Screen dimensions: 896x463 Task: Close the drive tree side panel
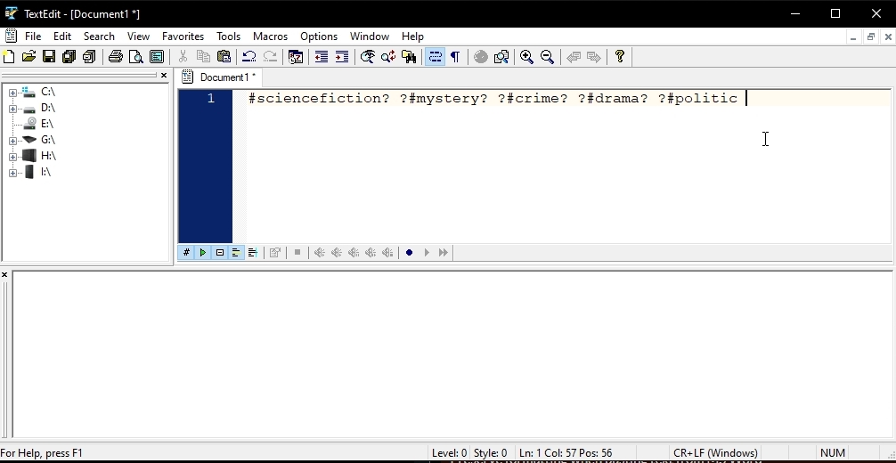pos(164,76)
